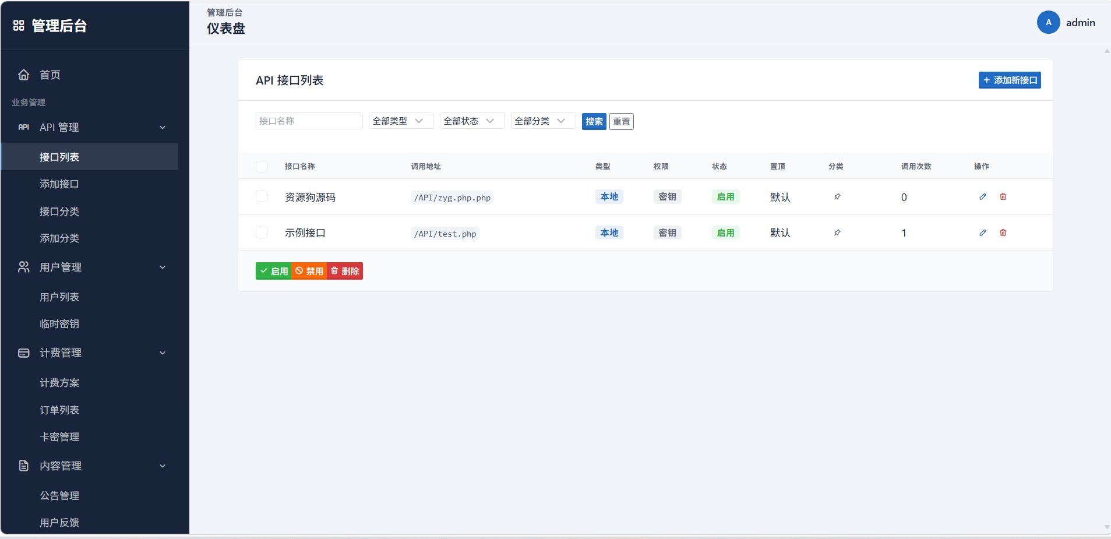Click the edit pencil icon for 资源狗源码
The image size is (1111, 539).
point(982,197)
